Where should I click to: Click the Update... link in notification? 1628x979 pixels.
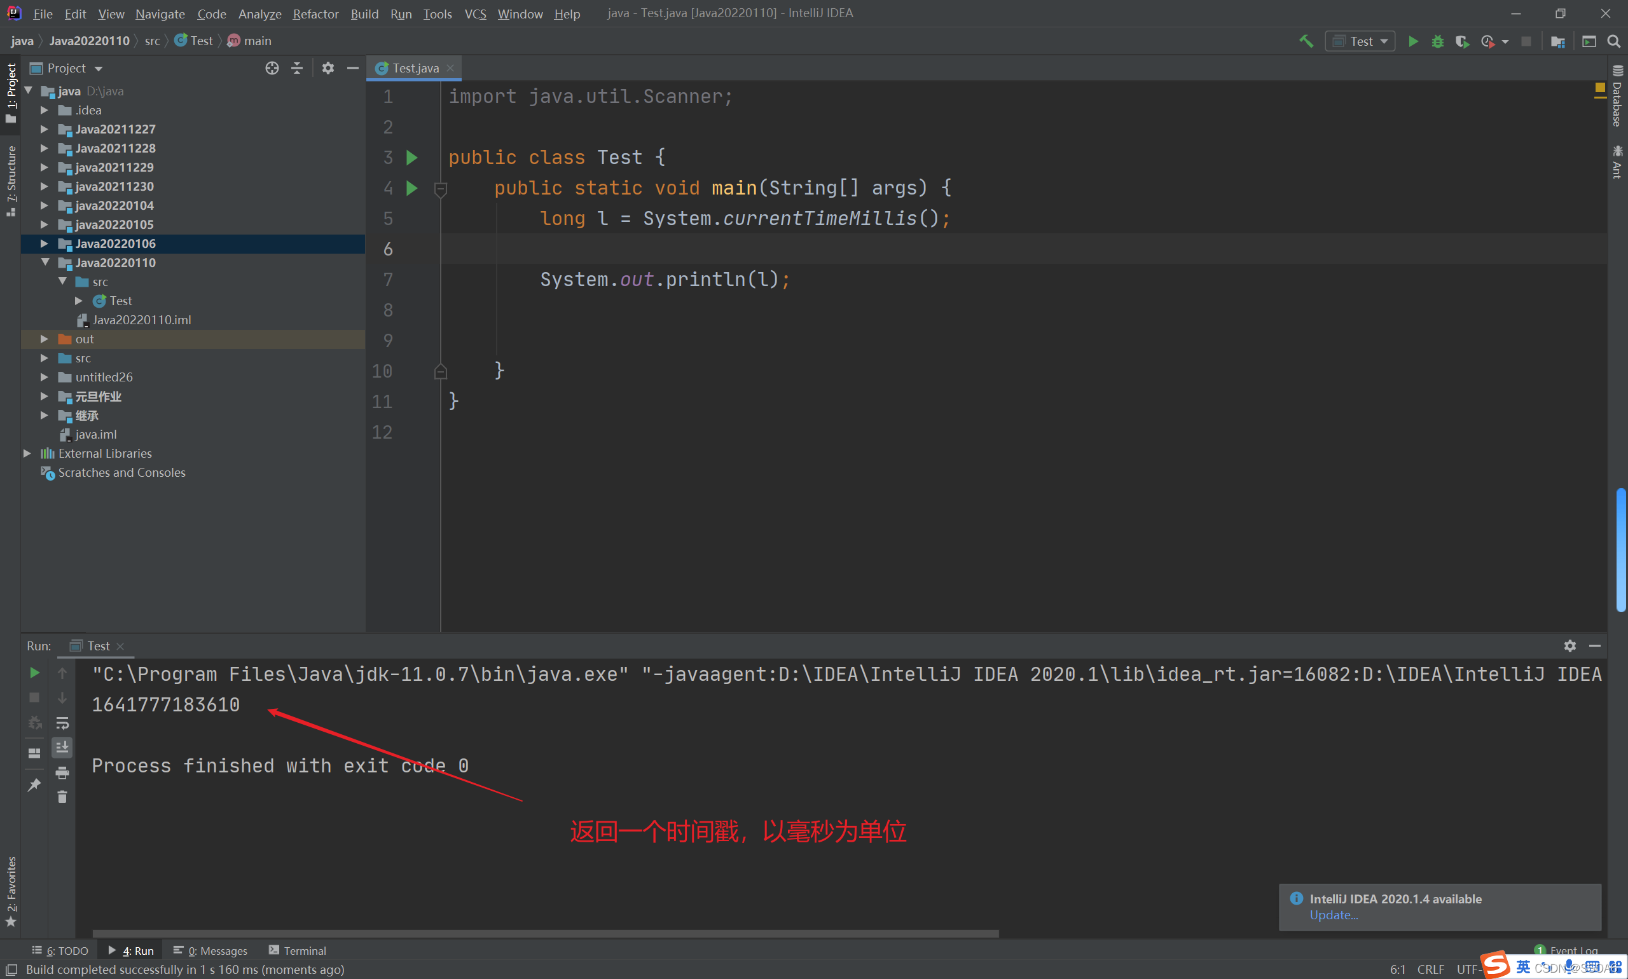coord(1333,915)
